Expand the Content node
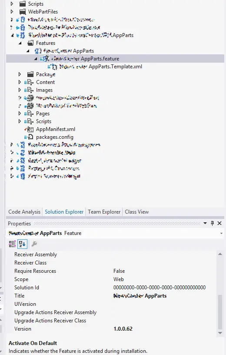This screenshot has width=226, height=355. click(x=20, y=82)
